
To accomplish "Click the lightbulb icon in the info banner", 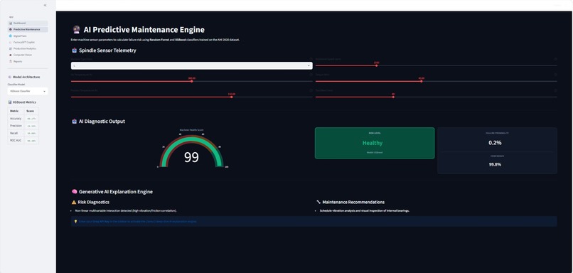I will pos(75,221).
